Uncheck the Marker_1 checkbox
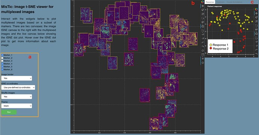The width and height of the screenshot is (259, 135). 2,55
